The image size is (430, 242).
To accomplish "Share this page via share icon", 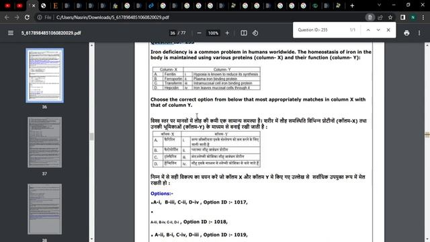I will click(x=380, y=17).
